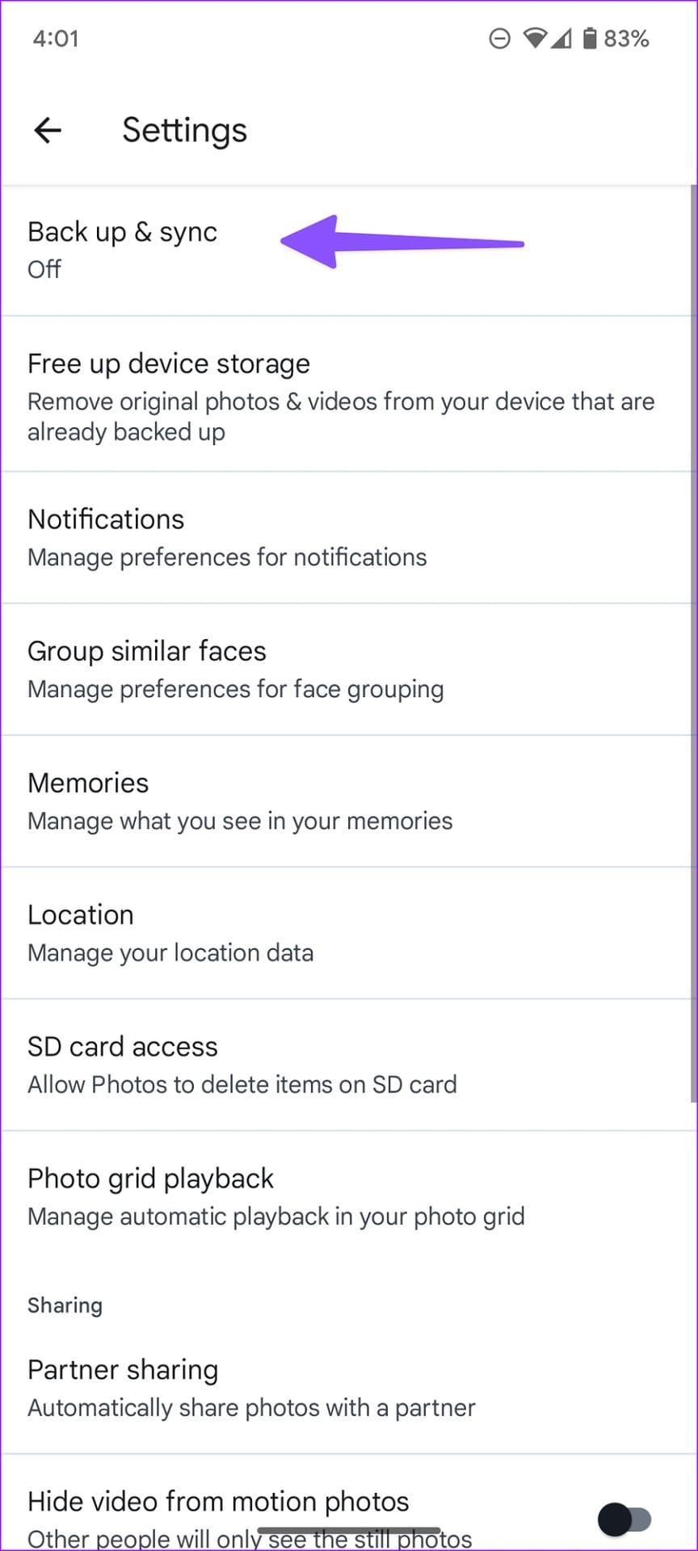Open SD card access option

pos(347,1065)
